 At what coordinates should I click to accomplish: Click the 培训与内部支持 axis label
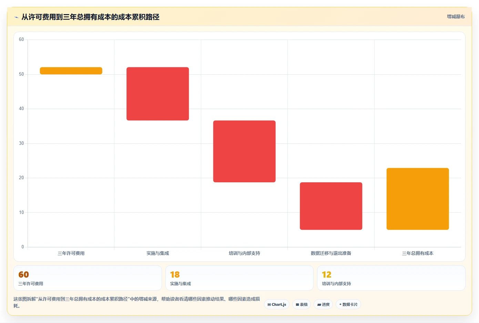(x=244, y=253)
